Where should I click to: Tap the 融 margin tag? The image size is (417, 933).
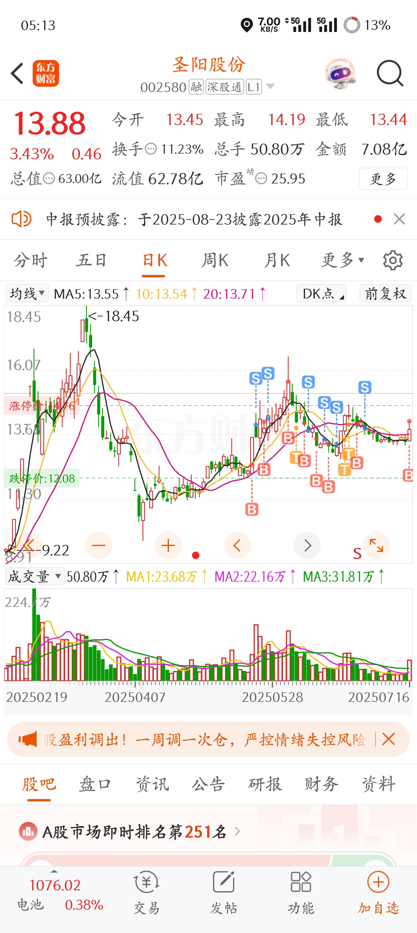point(196,87)
